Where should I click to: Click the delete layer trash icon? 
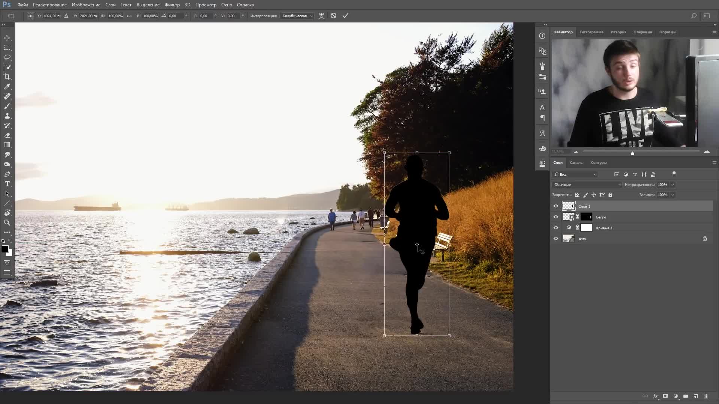pos(706,396)
